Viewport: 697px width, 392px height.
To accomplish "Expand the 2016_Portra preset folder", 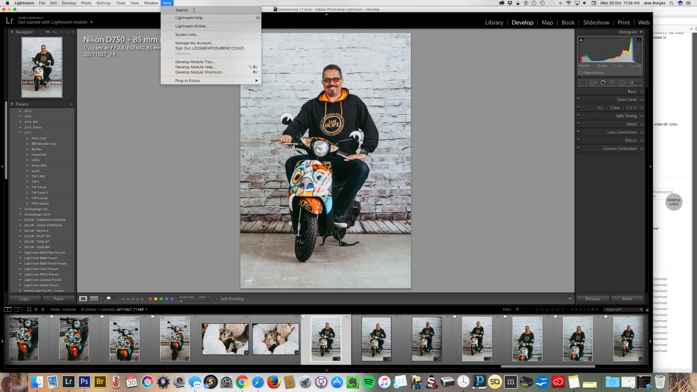I will click(20, 127).
